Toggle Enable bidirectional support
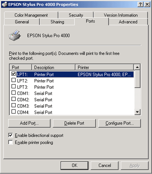 (x=11, y=135)
